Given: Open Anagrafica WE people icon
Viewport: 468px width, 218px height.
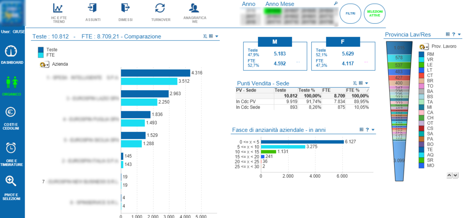Looking at the screenshot, I should pos(194,8).
